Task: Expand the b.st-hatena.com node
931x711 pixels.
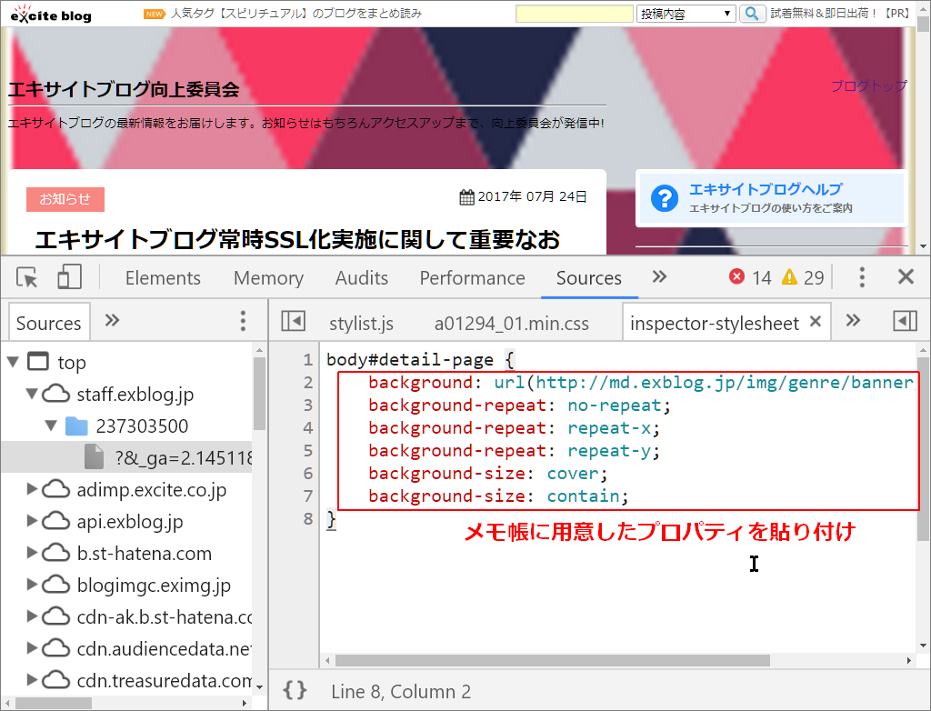Action: click(32, 553)
